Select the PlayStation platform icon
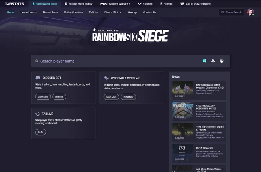Viewport: 261px width, 172px height. 213,61
